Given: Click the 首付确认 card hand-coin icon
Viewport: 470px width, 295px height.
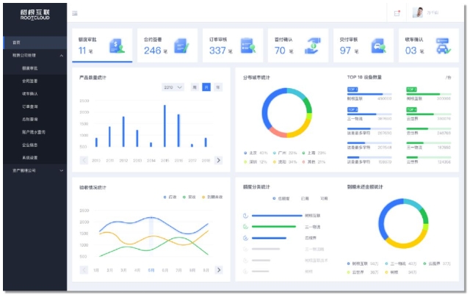Looking at the screenshot, I should tap(313, 47).
